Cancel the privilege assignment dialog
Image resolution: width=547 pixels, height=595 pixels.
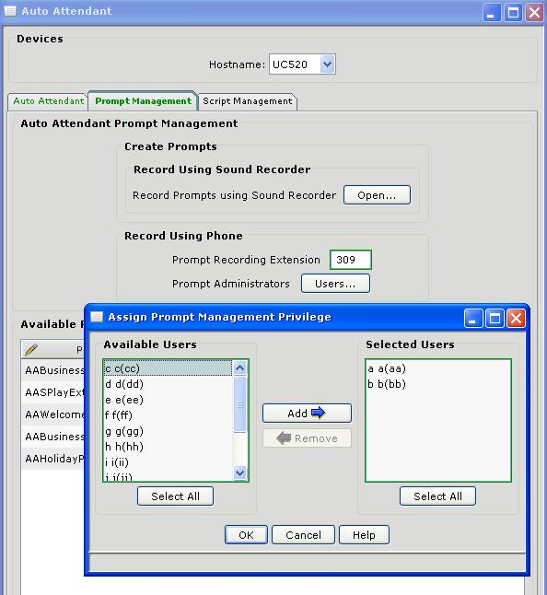coord(304,535)
